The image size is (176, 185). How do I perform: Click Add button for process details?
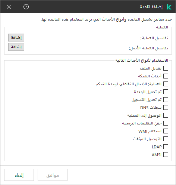tap(16, 37)
